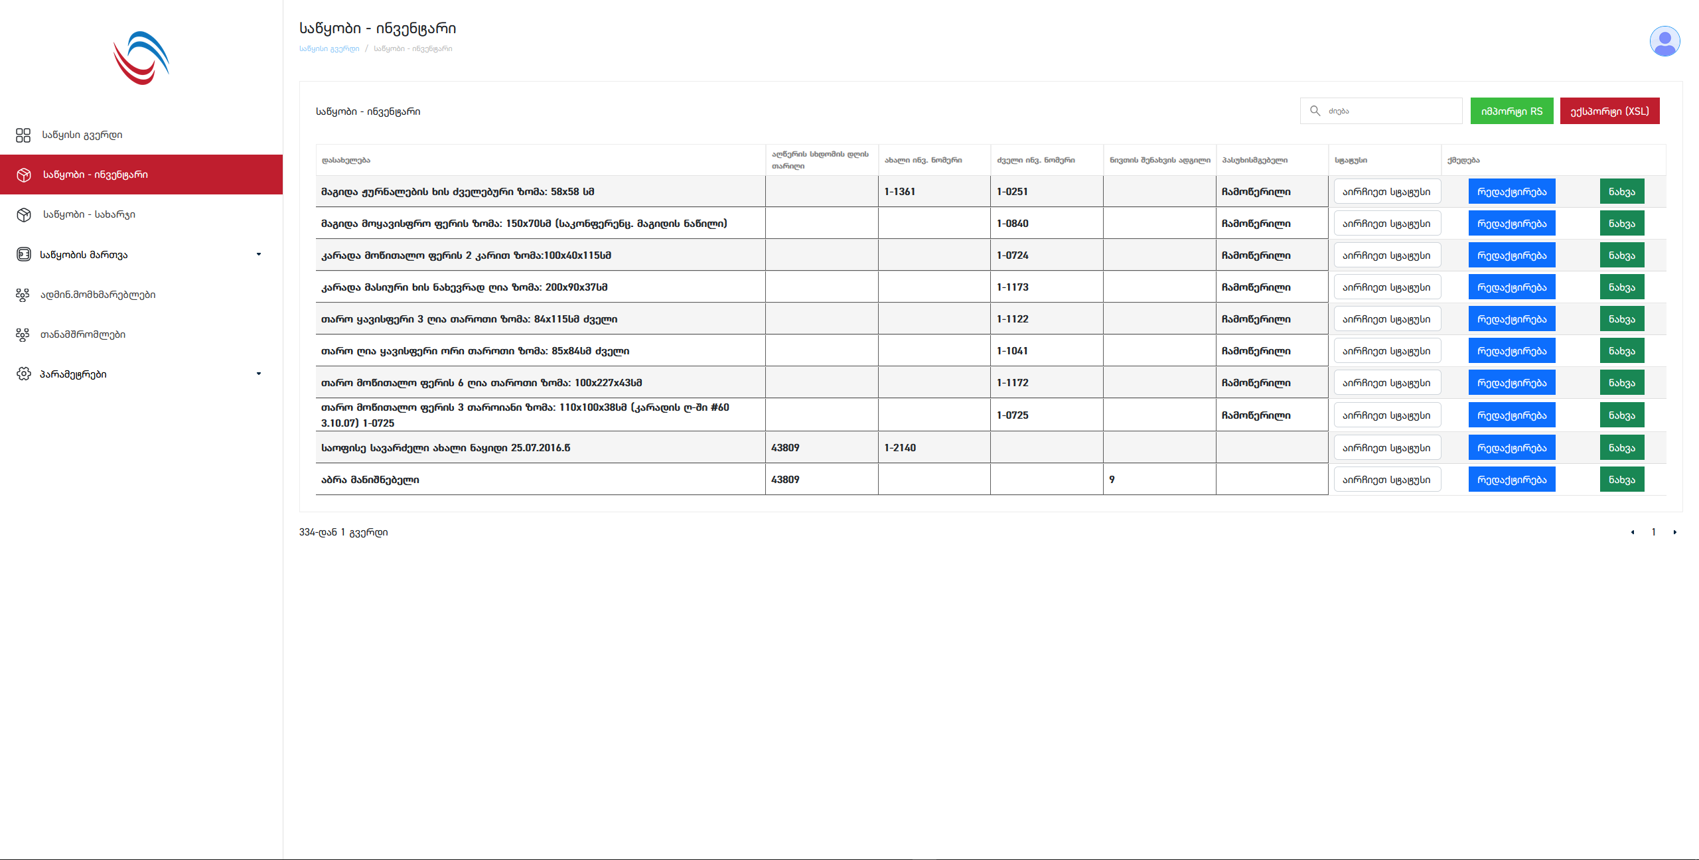
Task: Click the red ექსპორტი (XSL) button
Action: pyautogui.click(x=1609, y=111)
